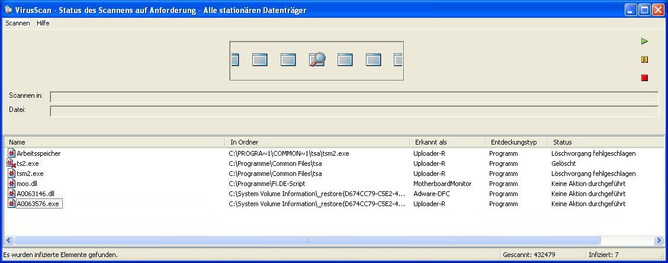Stop the scan with red square

coord(644,78)
